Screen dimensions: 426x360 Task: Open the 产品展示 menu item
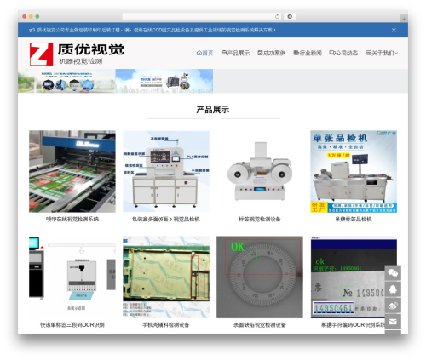click(x=235, y=53)
